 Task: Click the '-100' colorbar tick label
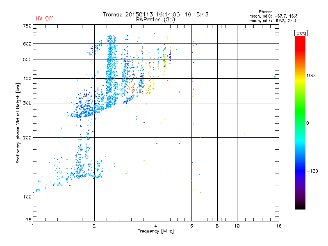point(312,171)
